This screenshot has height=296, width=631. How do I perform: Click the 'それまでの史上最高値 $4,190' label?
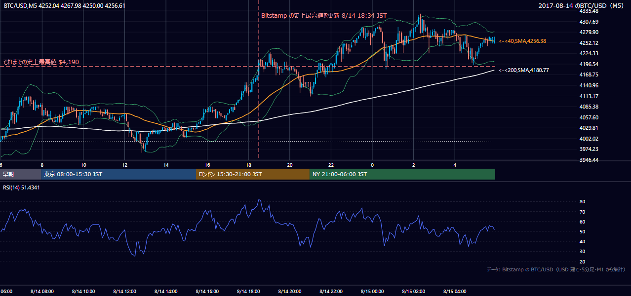click(41, 62)
